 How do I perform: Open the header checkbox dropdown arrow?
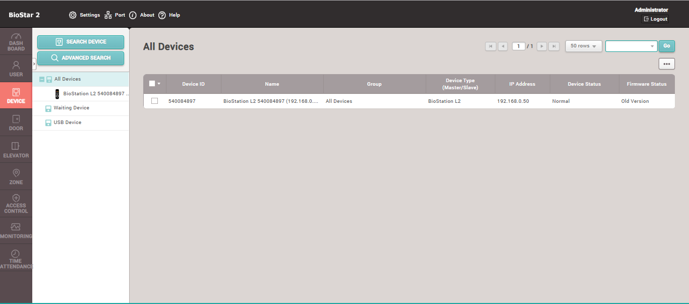click(159, 84)
